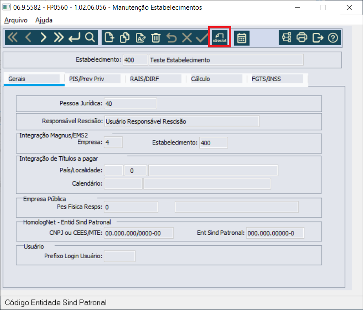
Task: Jump to last record with double right arrow
Action: point(58,38)
